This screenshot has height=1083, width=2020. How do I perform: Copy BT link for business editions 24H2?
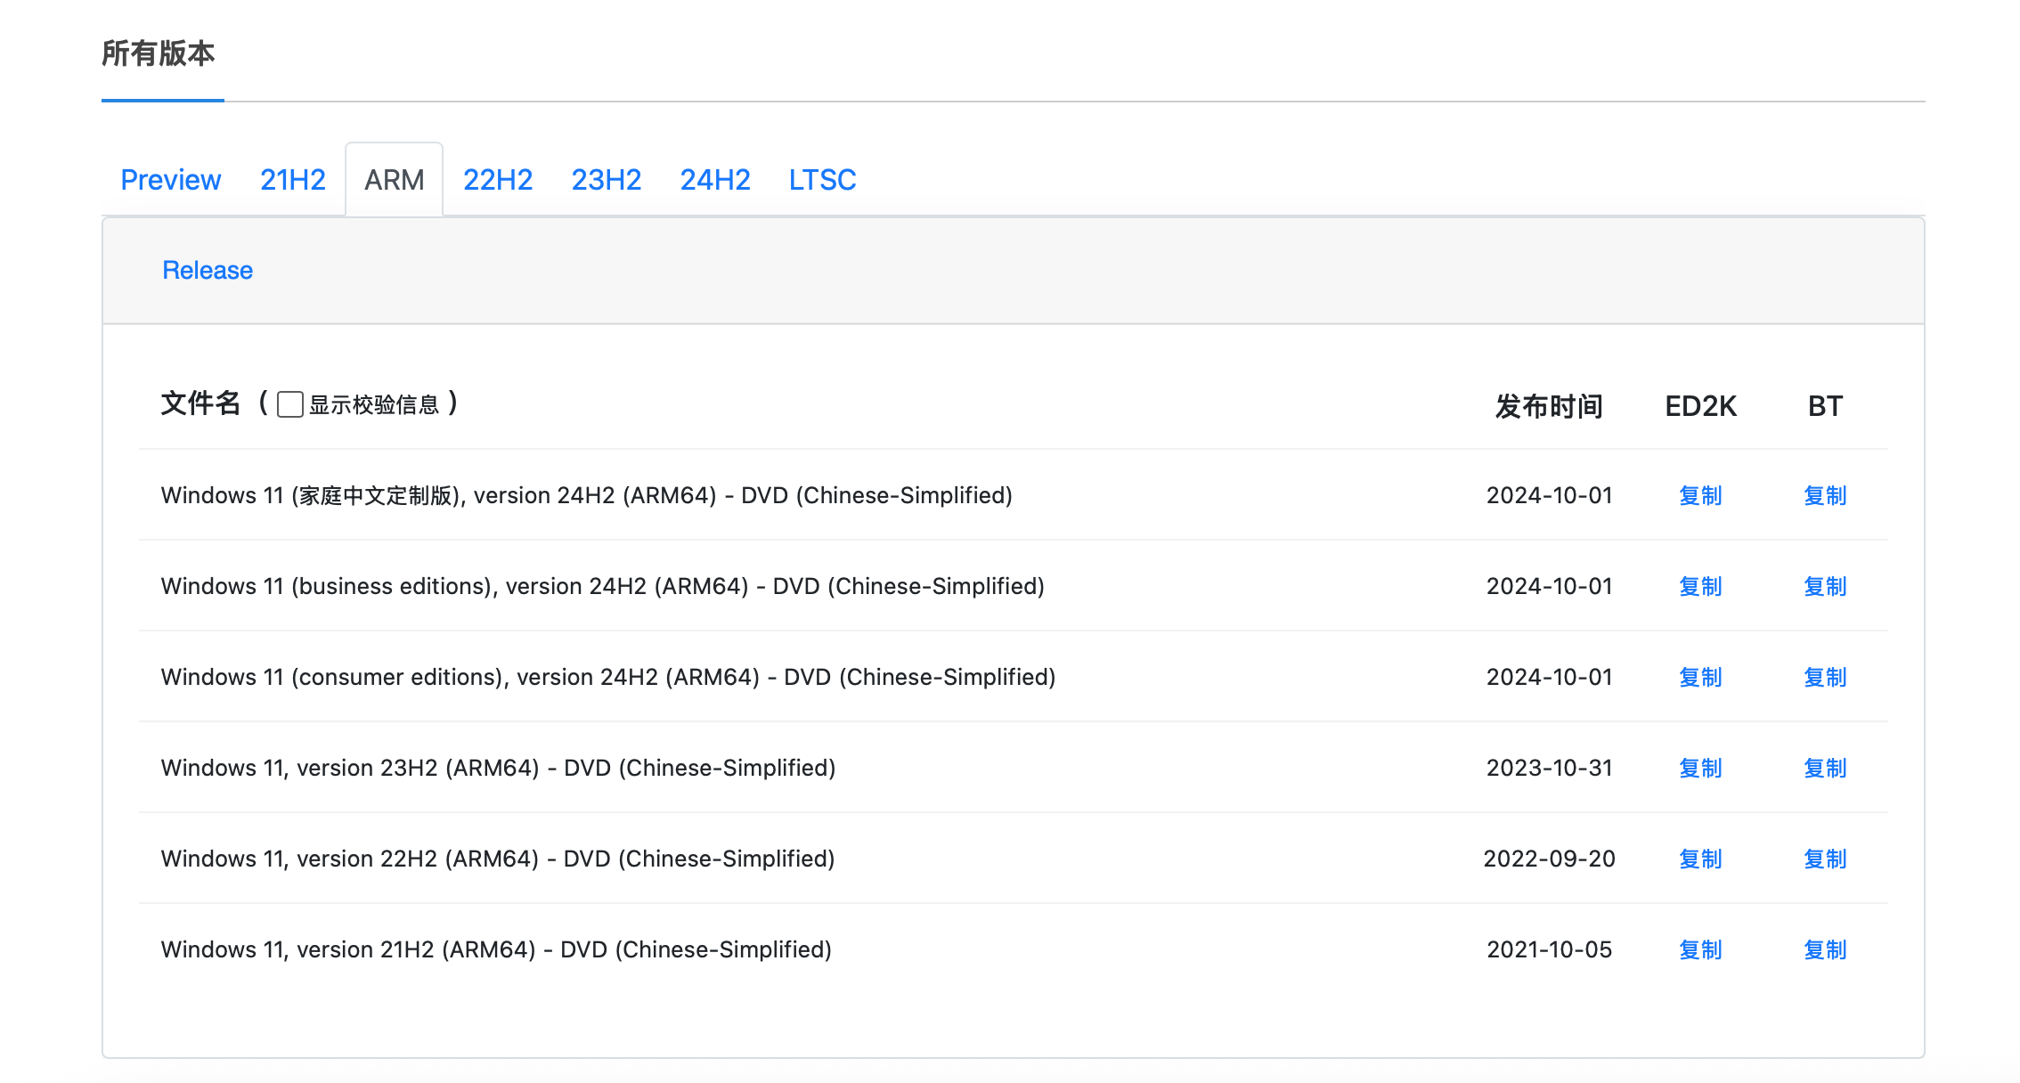1825,586
